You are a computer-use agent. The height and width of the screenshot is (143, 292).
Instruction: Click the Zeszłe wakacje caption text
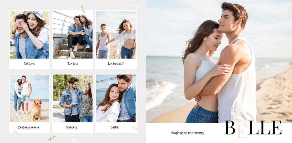point(29,127)
